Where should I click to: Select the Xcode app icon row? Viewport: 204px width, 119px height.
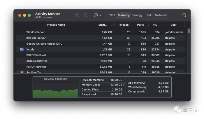[x=22, y=49]
